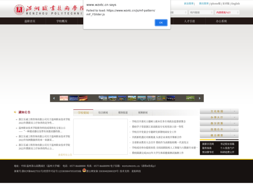Expand the 信息公开 panel arrow

click(234, 129)
